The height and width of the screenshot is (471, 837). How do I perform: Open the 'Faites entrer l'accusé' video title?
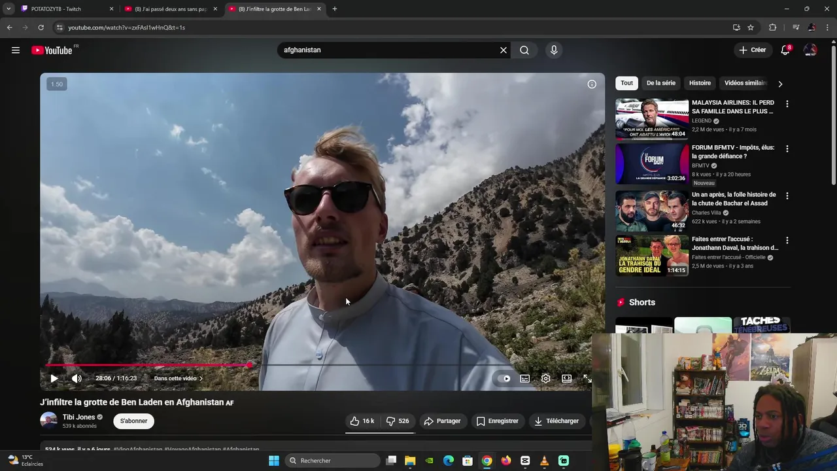point(735,243)
